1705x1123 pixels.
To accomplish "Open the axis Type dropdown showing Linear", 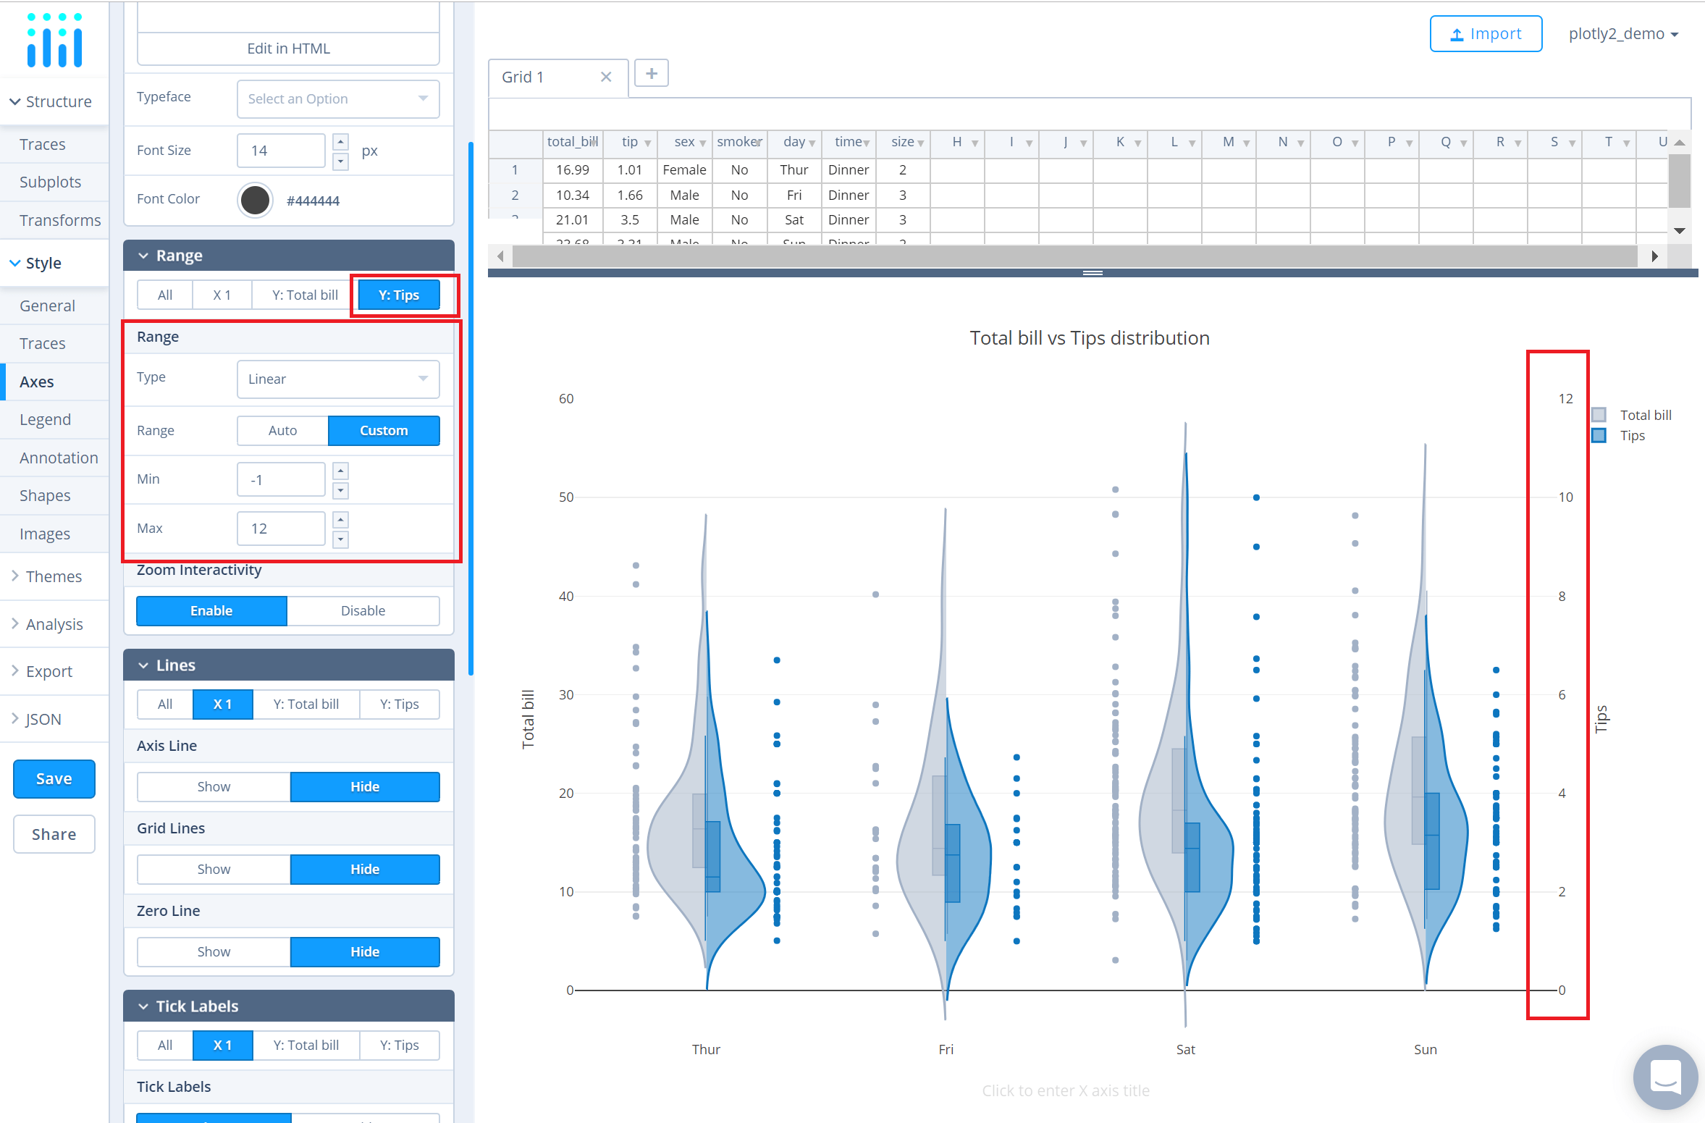I will tap(337, 379).
